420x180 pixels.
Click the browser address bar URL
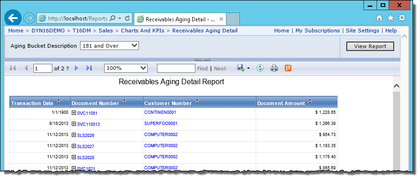coord(78,18)
